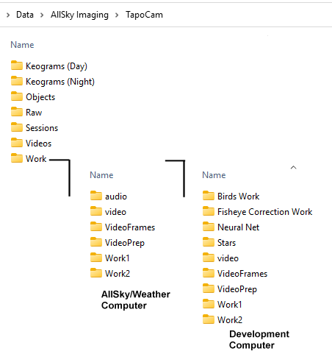Select the Raw folder icon
The width and height of the screenshot is (332, 354).
point(17,112)
